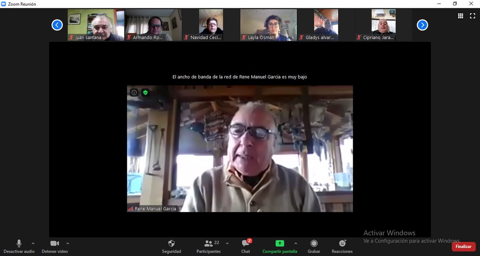Select juan santana video thumbnail
The height and width of the screenshot is (256, 480).
tap(96, 25)
